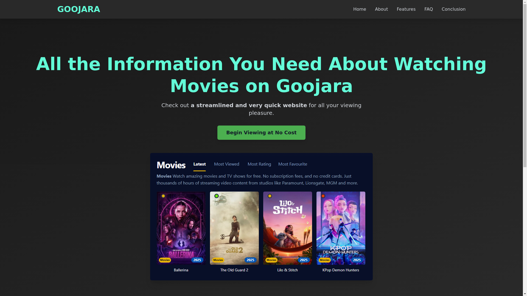
Task: Click the Movies badge on Ballerina
Action: pos(165,260)
